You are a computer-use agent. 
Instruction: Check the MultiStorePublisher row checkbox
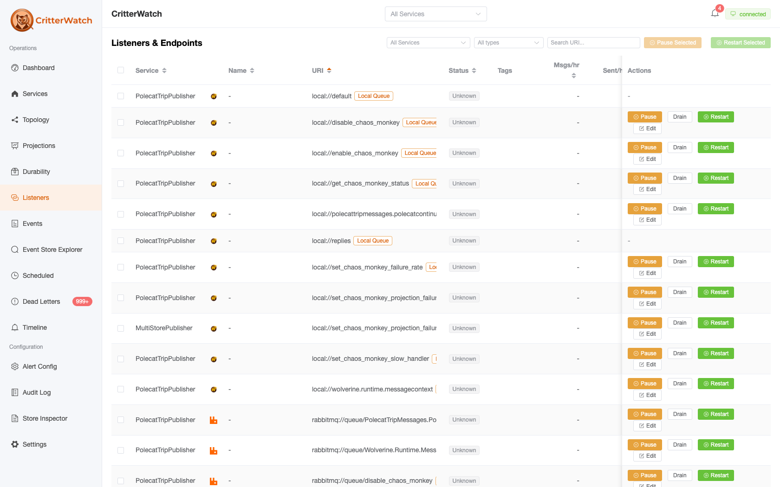point(121,328)
